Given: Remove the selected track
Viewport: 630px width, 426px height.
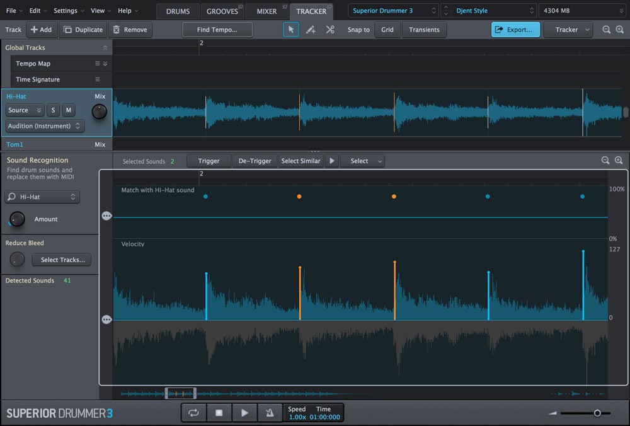Looking at the screenshot, I should [x=130, y=30].
